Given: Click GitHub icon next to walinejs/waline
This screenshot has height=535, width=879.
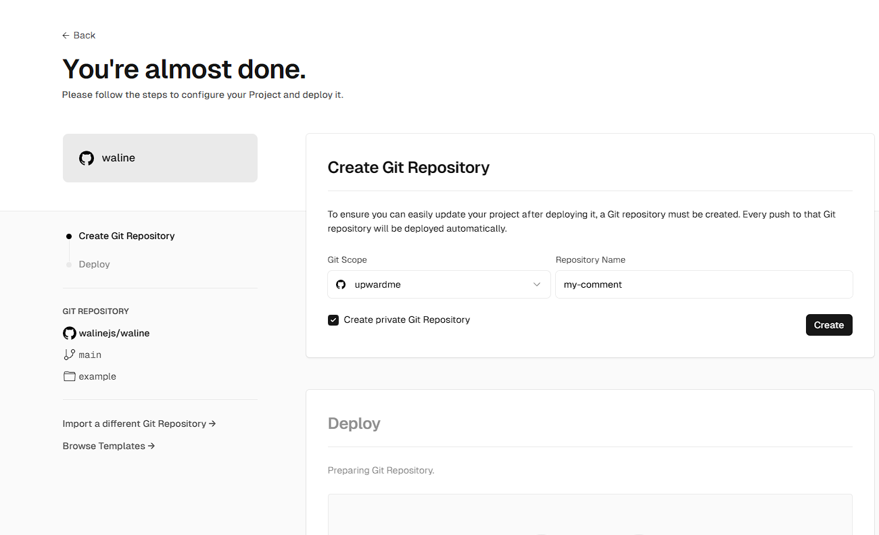Looking at the screenshot, I should pyautogui.click(x=69, y=333).
